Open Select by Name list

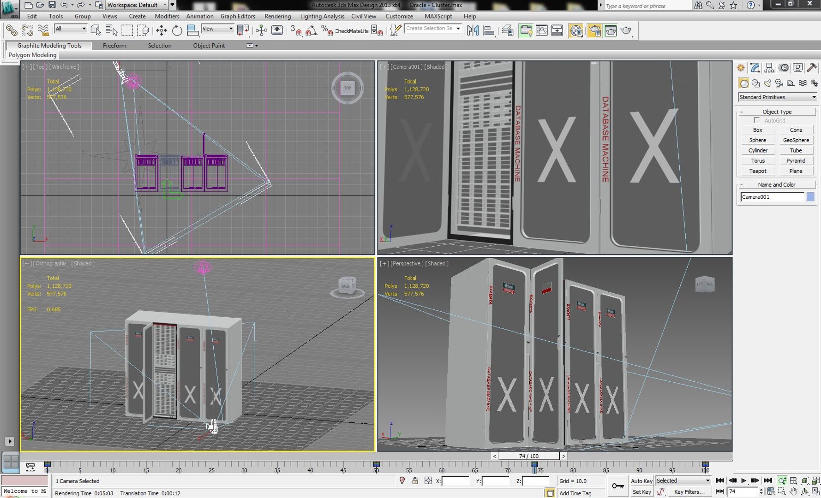click(111, 31)
